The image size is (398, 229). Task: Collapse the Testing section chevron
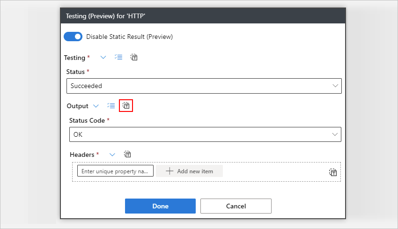click(103, 58)
